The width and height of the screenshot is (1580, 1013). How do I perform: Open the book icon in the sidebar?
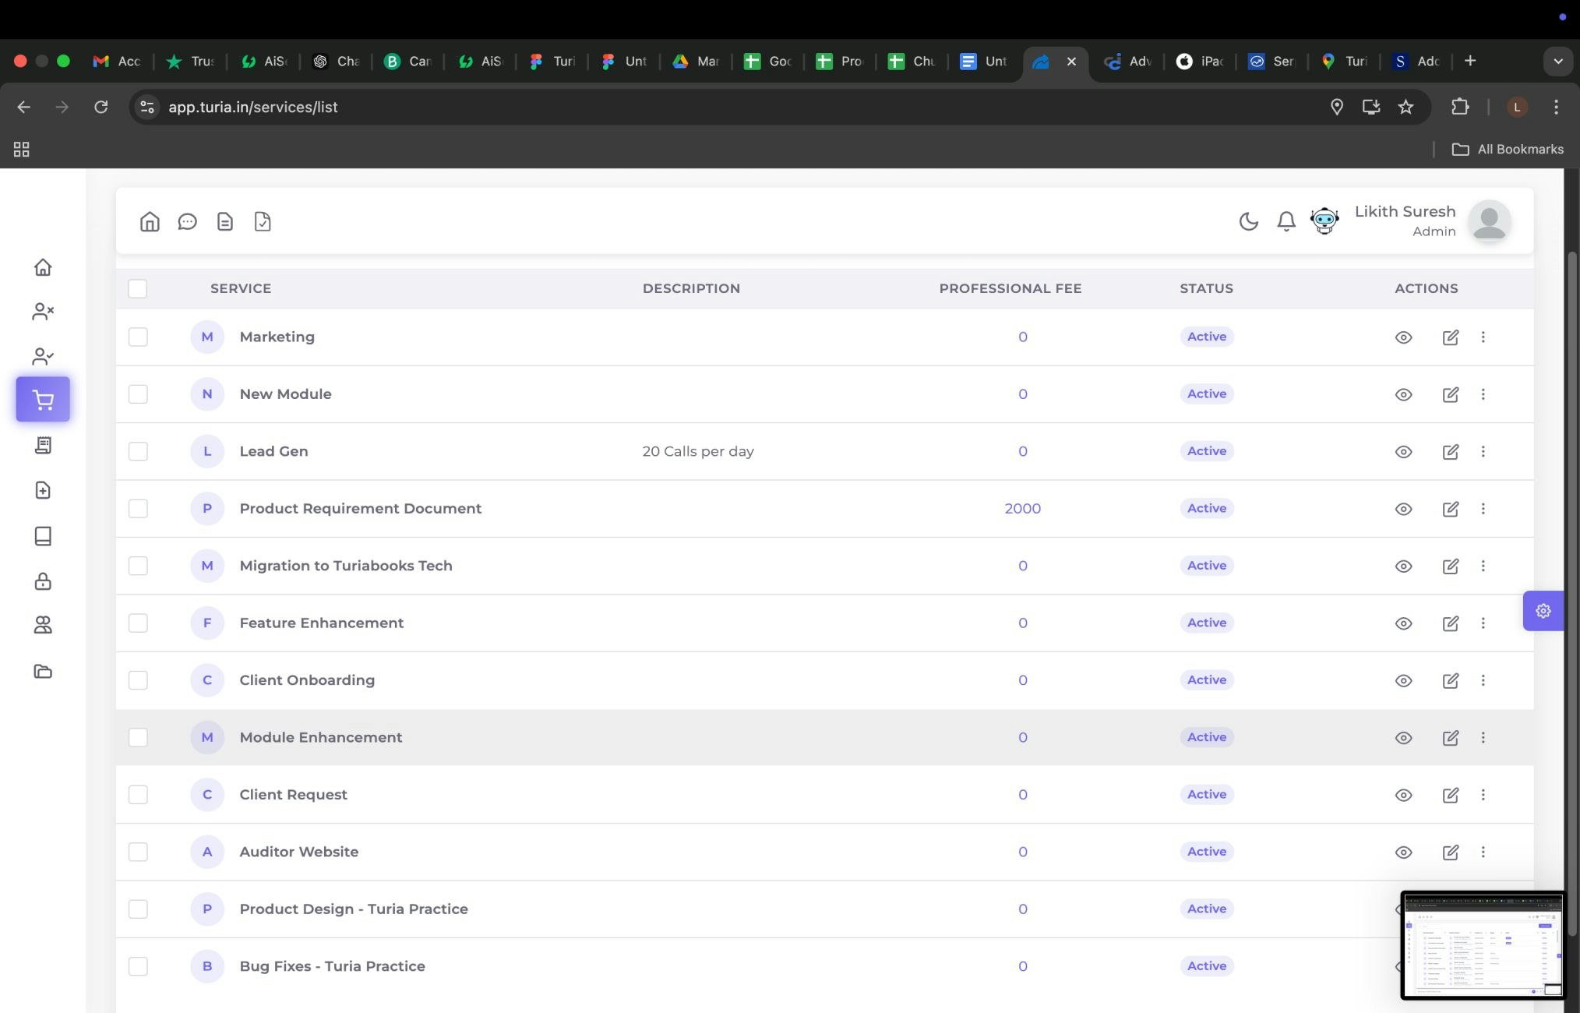click(43, 535)
